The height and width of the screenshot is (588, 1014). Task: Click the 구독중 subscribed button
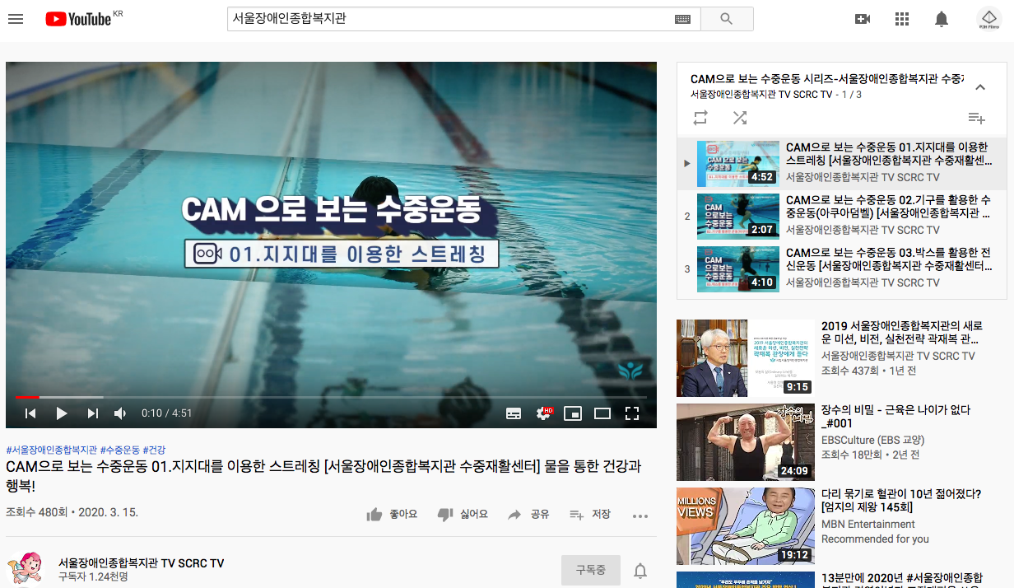pos(591,570)
